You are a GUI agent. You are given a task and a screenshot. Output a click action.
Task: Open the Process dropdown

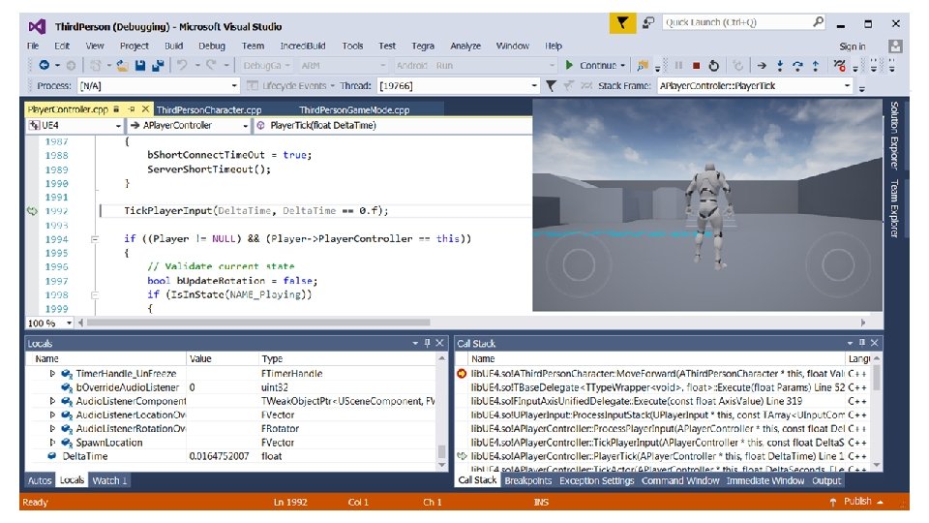234,86
